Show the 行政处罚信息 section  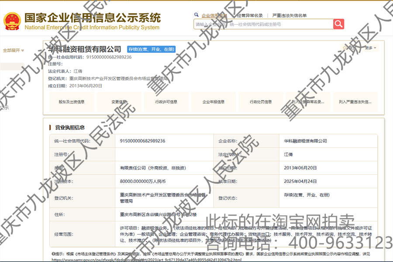pyautogui.click(x=261, y=102)
